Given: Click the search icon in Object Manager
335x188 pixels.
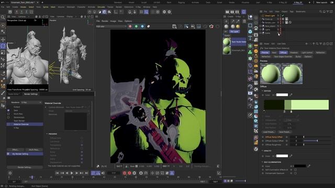Looking at the screenshot, I should pos(320,11).
